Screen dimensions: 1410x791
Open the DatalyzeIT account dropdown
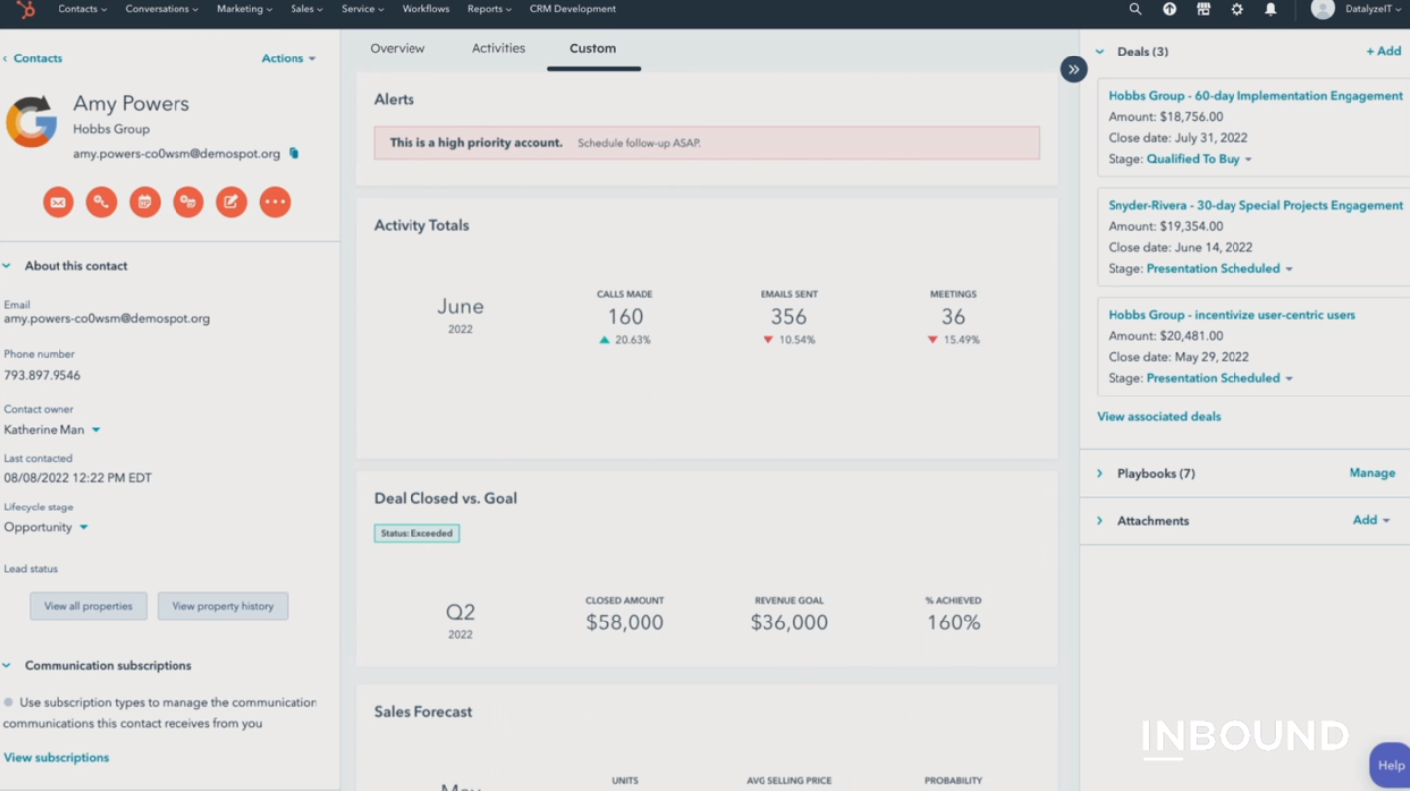(1372, 9)
